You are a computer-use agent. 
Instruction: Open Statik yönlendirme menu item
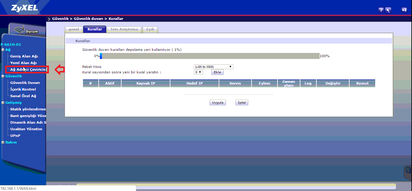28,109
